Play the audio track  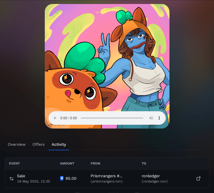[55, 118]
